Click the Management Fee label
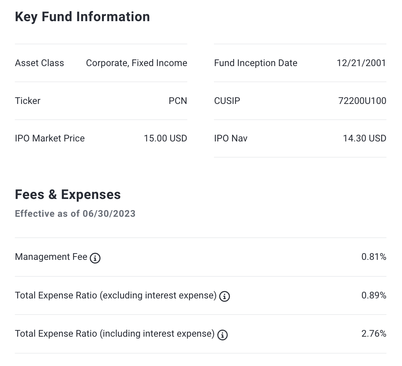Viewport: 402px width, 366px height. click(x=51, y=257)
